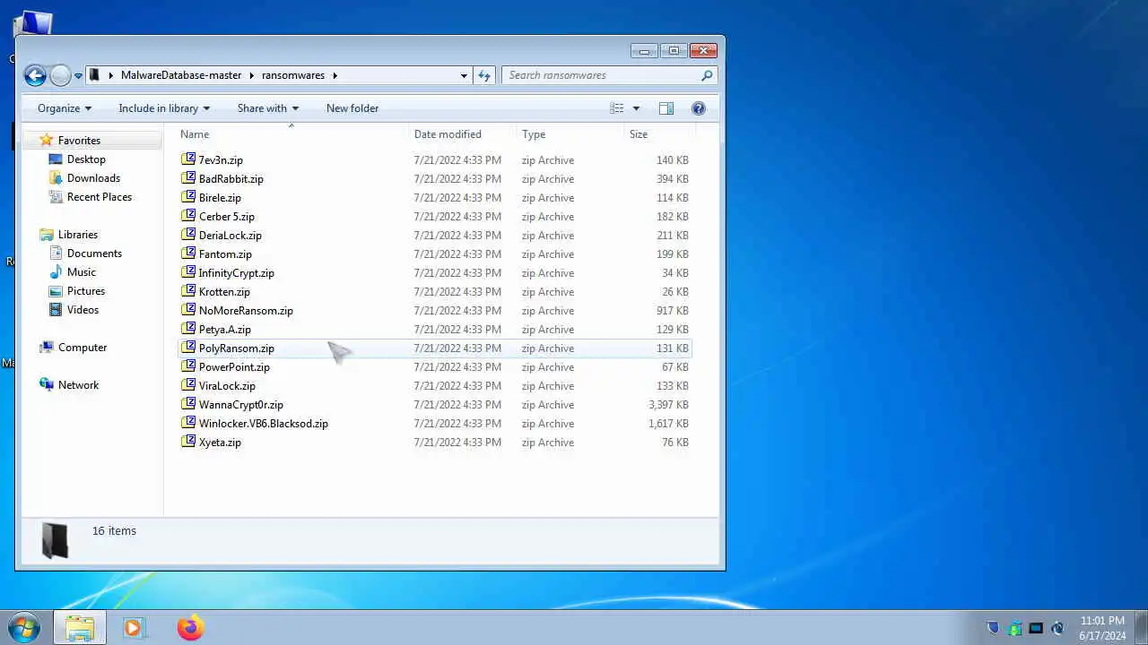Viewport: 1148px width, 645px height.
Task: Open the recent pages dropdown arrow
Action: [x=78, y=76]
